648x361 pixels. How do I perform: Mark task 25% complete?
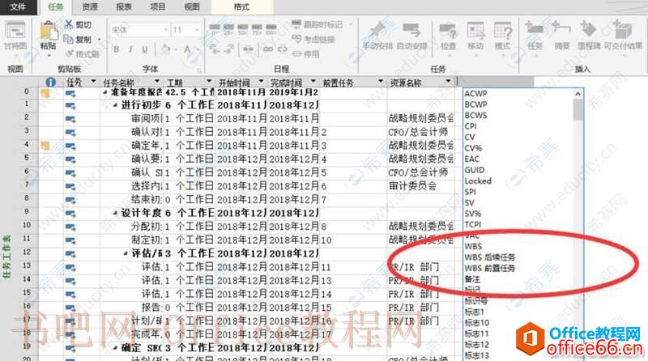(228, 28)
